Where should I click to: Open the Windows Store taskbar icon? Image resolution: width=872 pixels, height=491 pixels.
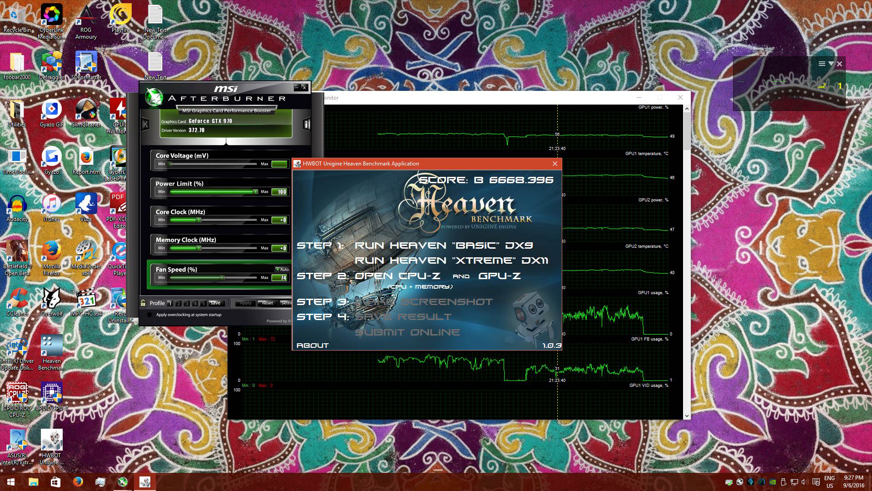(55, 482)
